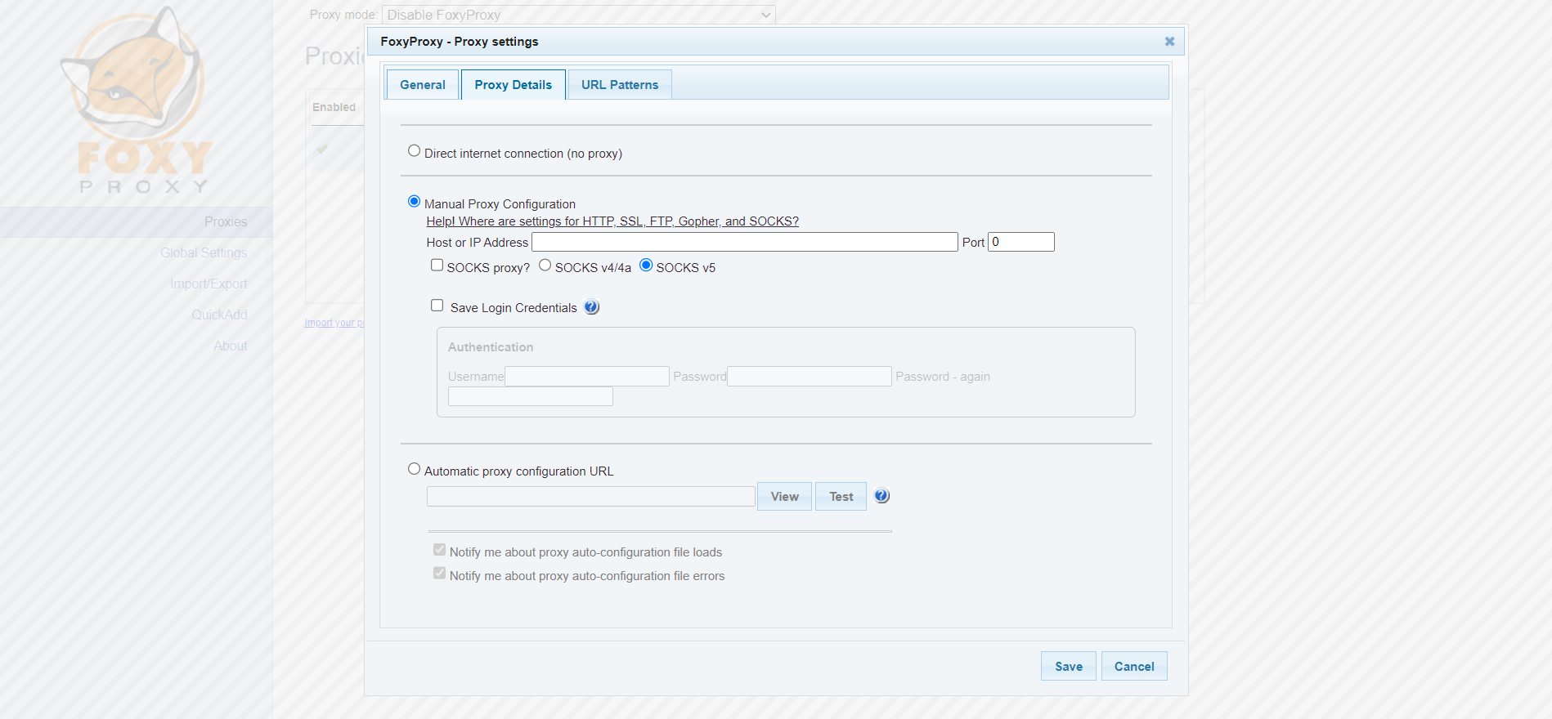Click help icon next to Test button
Viewport: 1552px width, 719px height.
(x=881, y=496)
